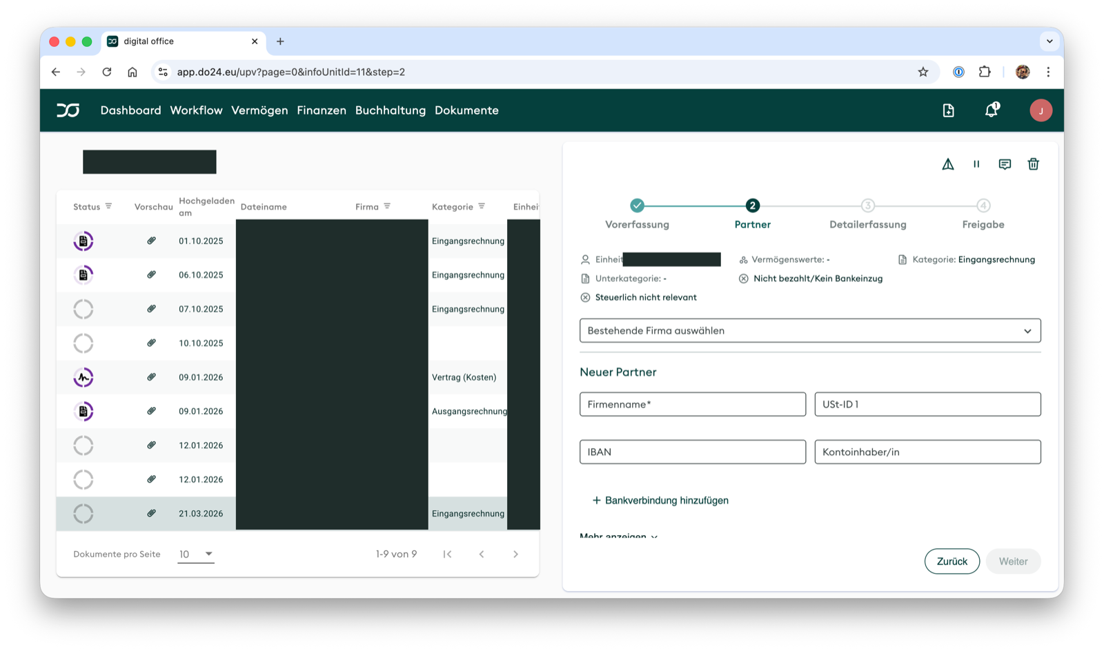Screen dimensions: 1104x651
Task: Click Nicht bezahlt/Kein Bankeinzug label
Action: [818, 279]
